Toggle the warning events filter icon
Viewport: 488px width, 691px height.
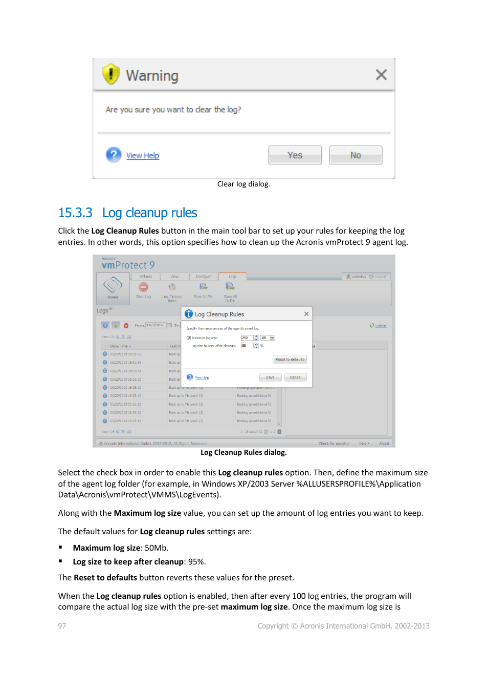(x=116, y=325)
